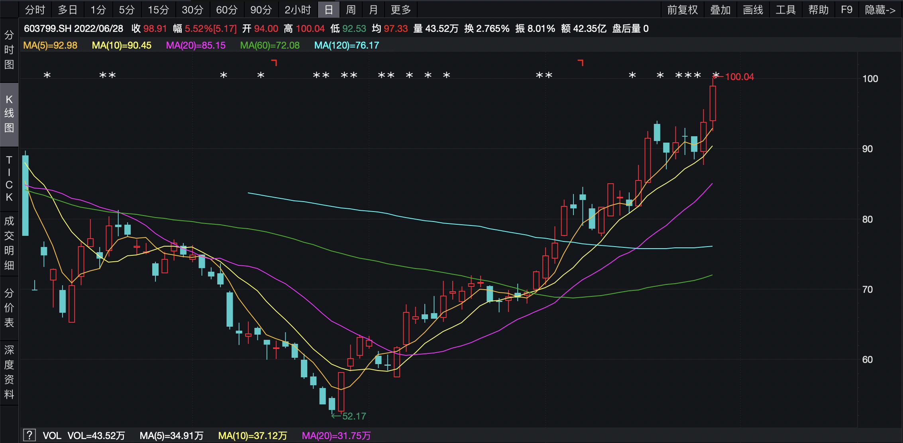Open the 工具 tools menu
The height and width of the screenshot is (443, 903).
tap(785, 10)
